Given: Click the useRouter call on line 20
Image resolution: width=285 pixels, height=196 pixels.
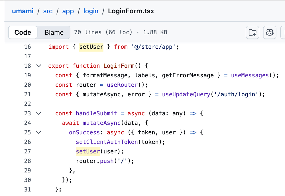Looking at the screenshot, I should point(122,85).
